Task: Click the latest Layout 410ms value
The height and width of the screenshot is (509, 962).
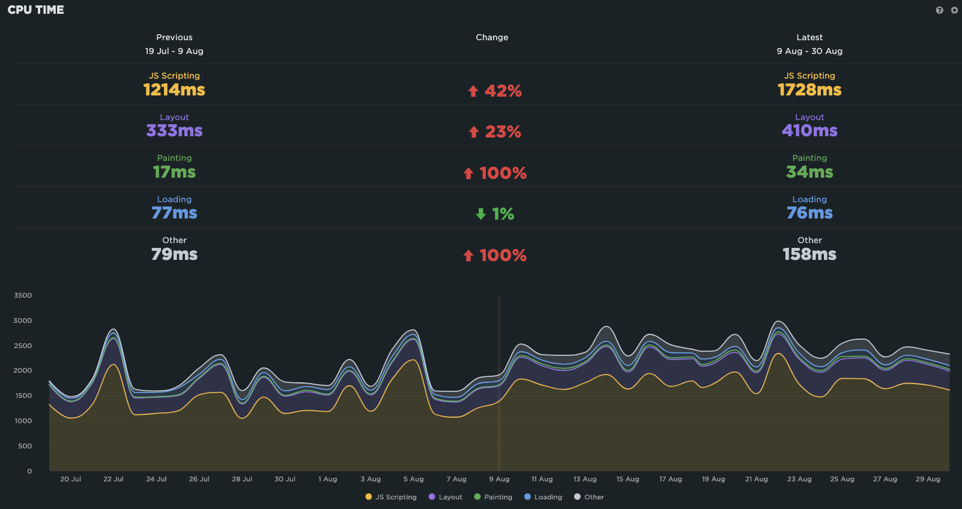Action: [809, 131]
